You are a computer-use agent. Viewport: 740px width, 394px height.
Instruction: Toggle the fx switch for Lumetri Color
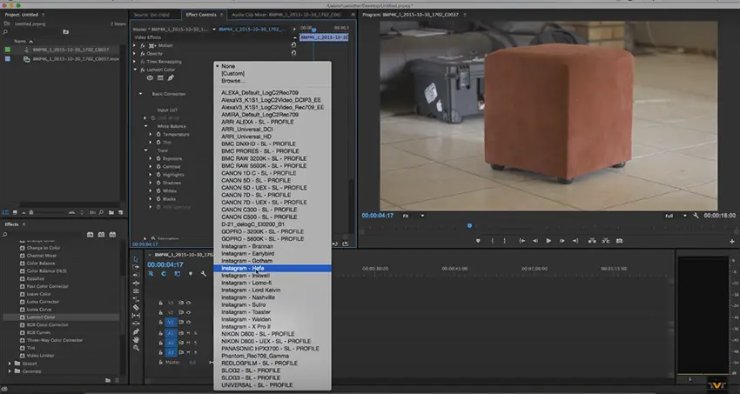click(143, 70)
